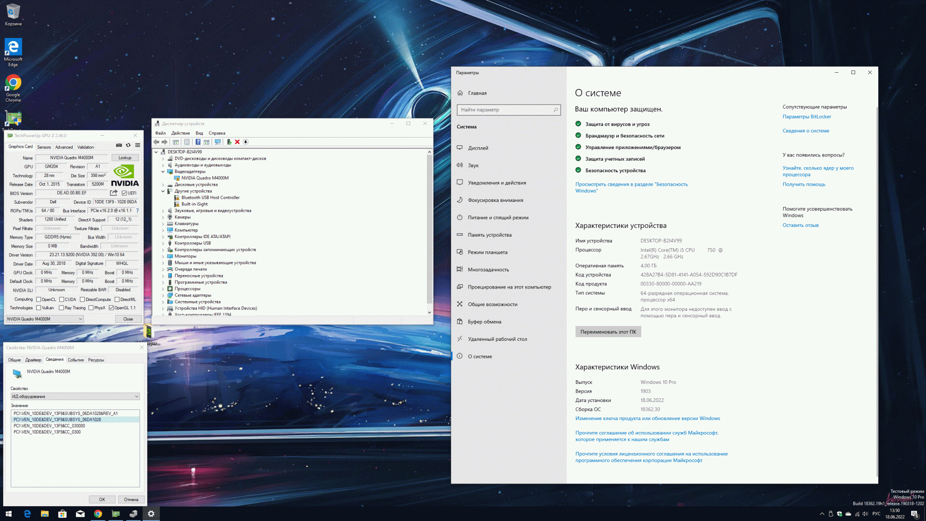Image resolution: width=926 pixels, height=521 pixels.
Task: Enable the CUDA checkbox
Action: coord(62,300)
